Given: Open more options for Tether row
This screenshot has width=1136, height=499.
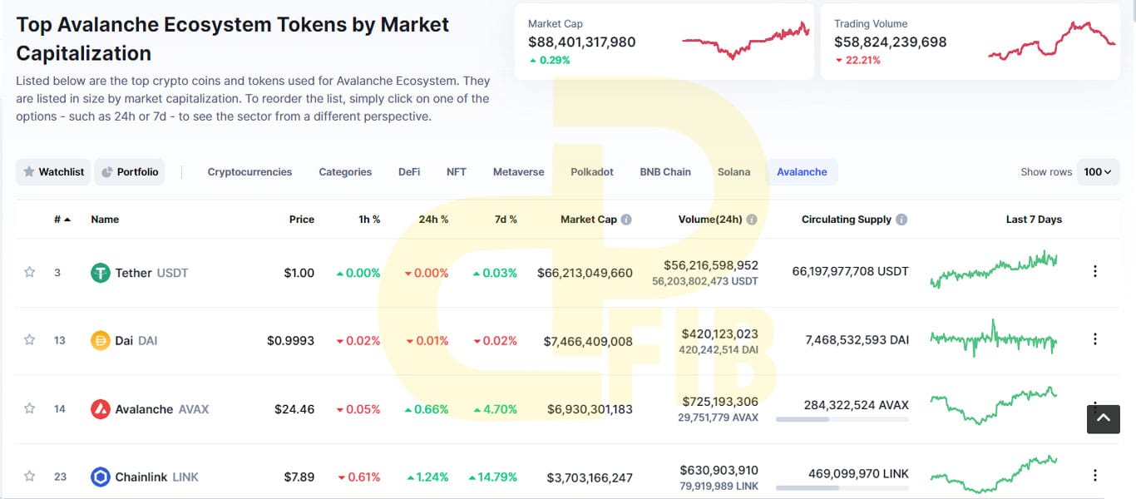Looking at the screenshot, I should click(x=1095, y=271).
